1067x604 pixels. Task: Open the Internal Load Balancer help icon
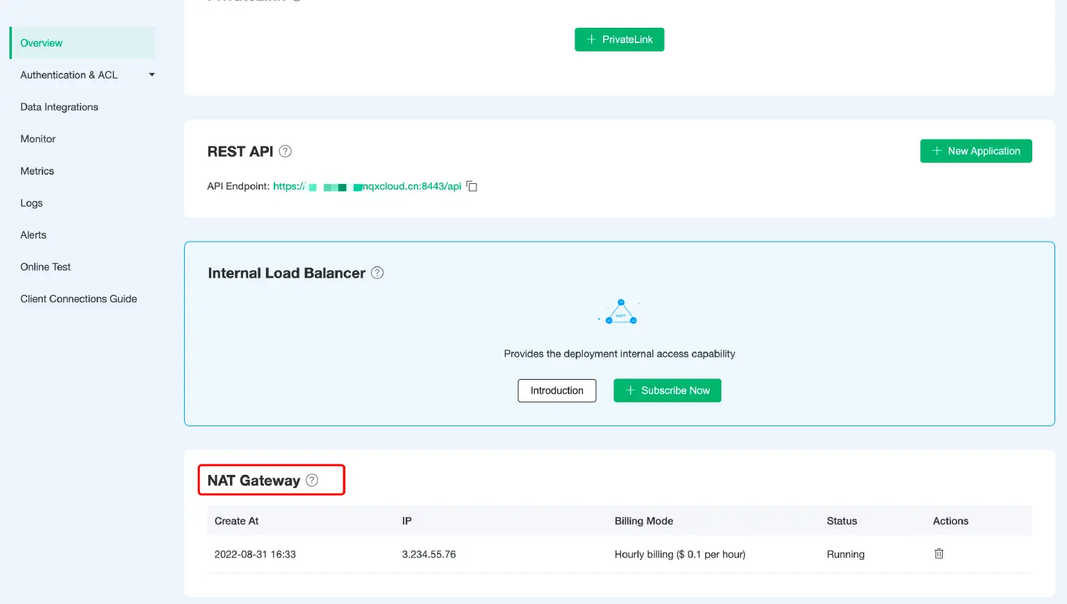pos(377,273)
